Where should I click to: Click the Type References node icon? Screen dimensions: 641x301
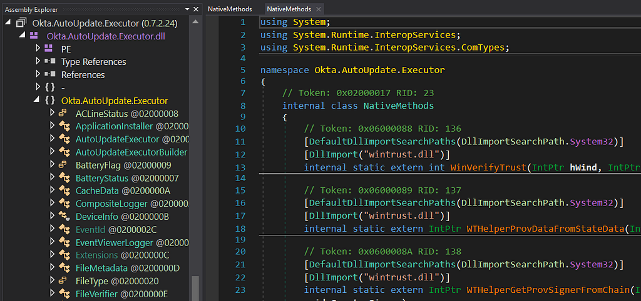click(49, 62)
